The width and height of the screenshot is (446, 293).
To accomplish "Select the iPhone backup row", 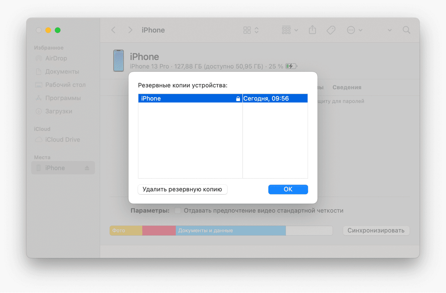I will (x=223, y=99).
